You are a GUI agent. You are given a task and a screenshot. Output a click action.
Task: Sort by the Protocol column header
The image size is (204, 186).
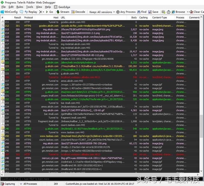tap(29, 18)
